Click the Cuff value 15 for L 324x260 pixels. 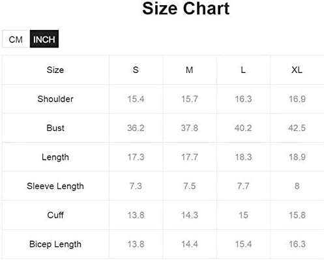[x=243, y=215]
